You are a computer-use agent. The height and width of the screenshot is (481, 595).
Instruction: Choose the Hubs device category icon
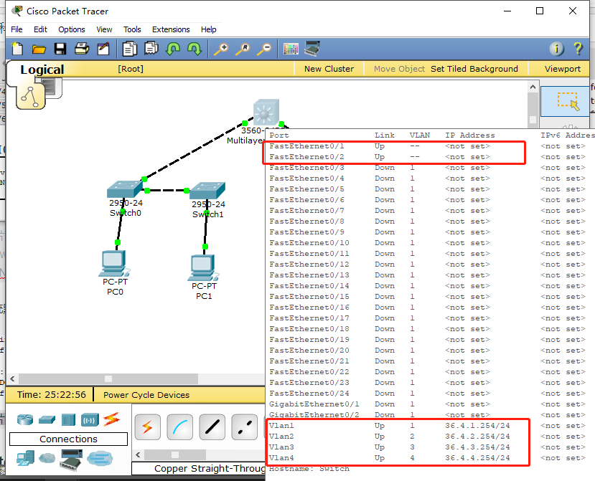(68, 419)
